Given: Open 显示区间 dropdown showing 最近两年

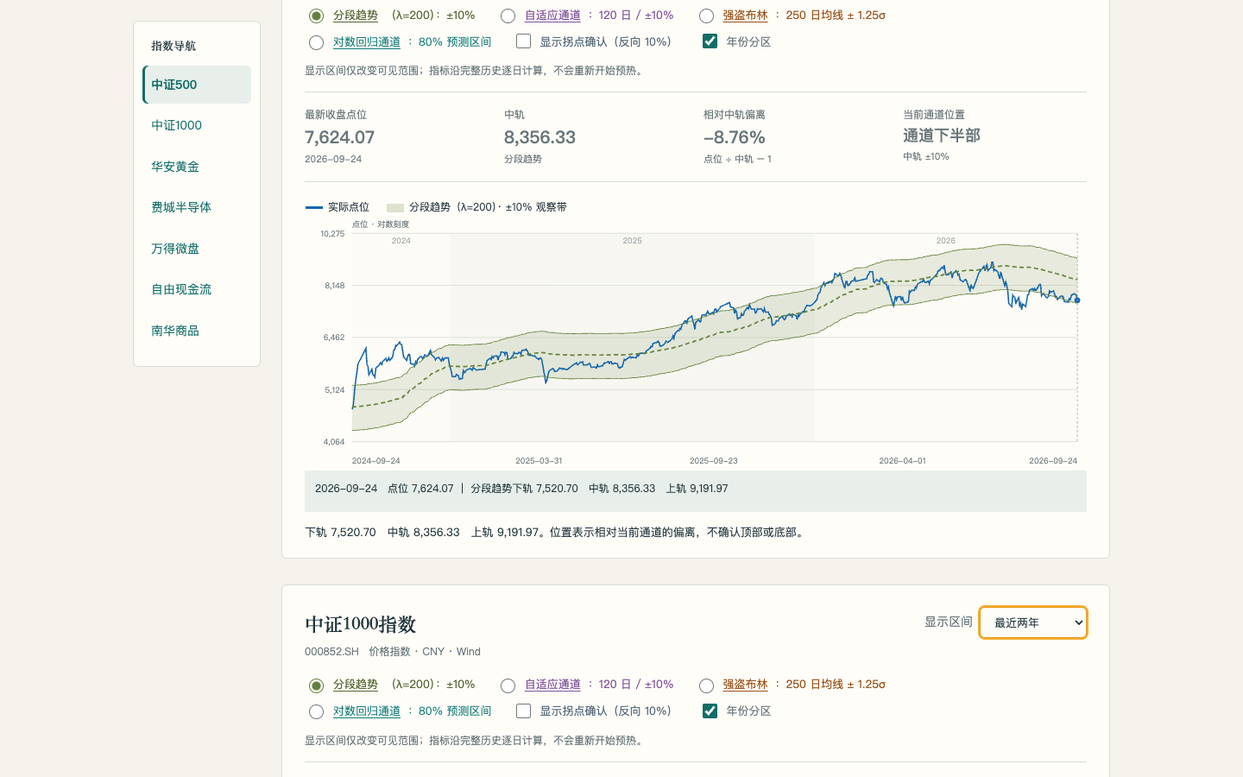Looking at the screenshot, I should click(x=1032, y=622).
